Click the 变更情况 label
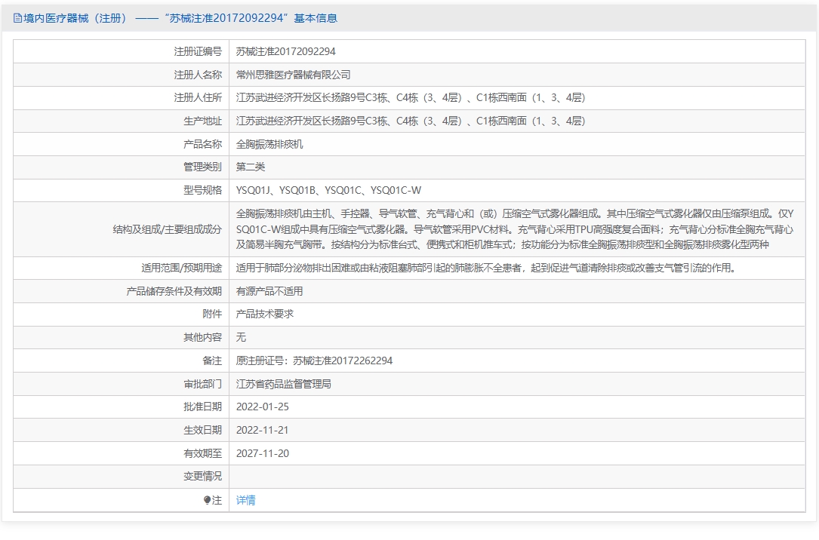 [202, 477]
